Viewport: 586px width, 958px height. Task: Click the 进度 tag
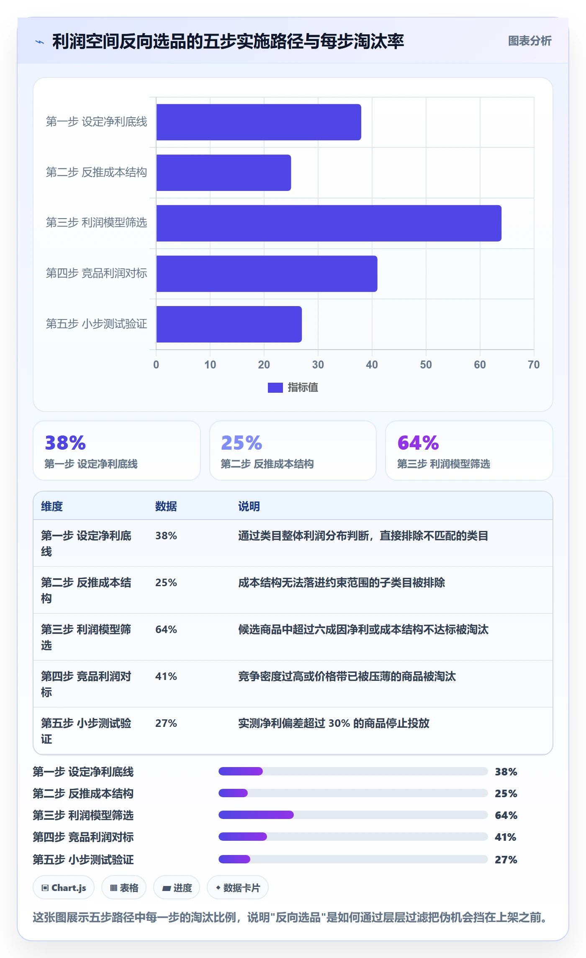pyautogui.click(x=177, y=887)
